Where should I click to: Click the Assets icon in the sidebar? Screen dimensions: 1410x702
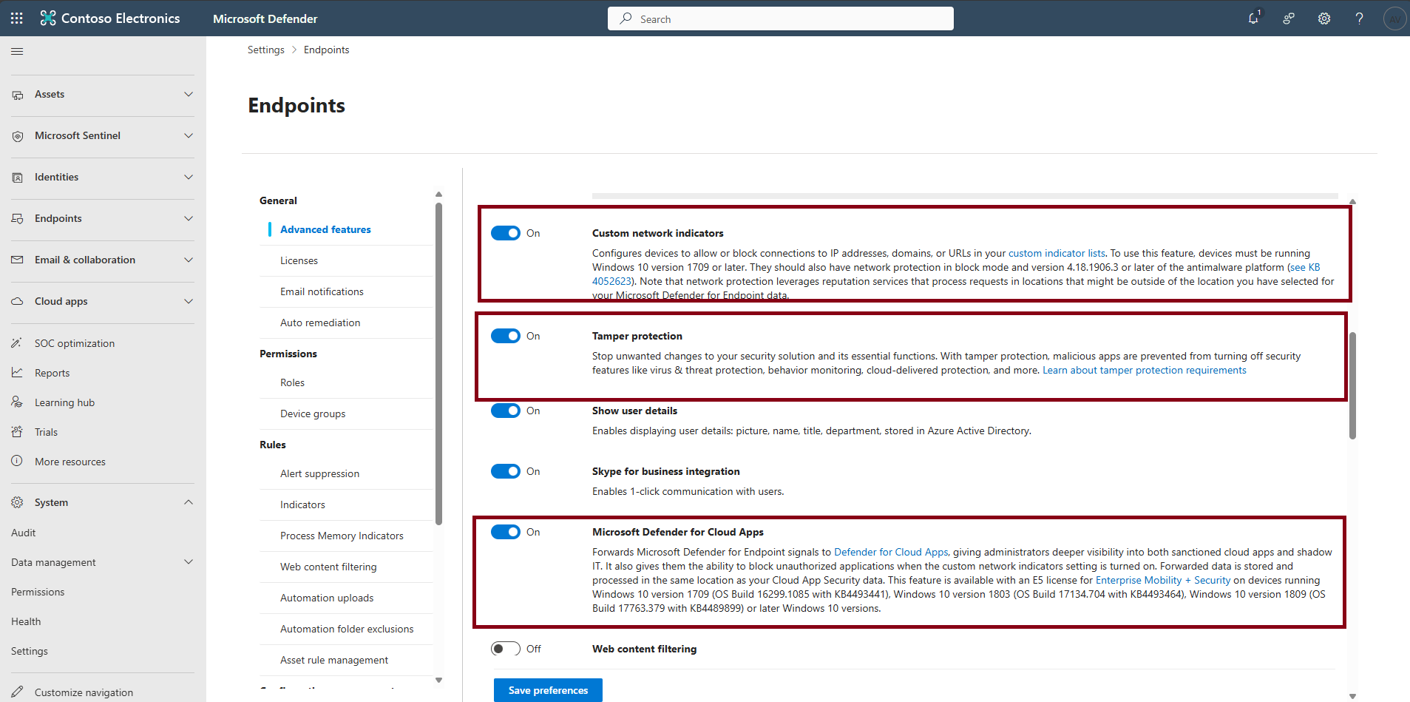pos(18,95)
